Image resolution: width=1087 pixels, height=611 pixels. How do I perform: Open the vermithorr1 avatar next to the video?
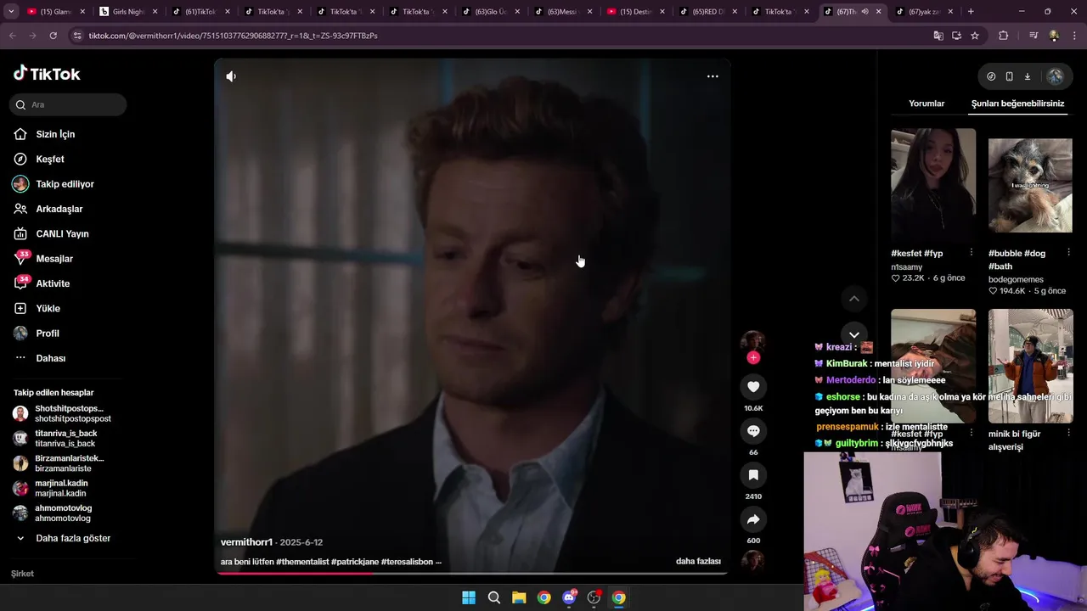click(x=753, y=341)
